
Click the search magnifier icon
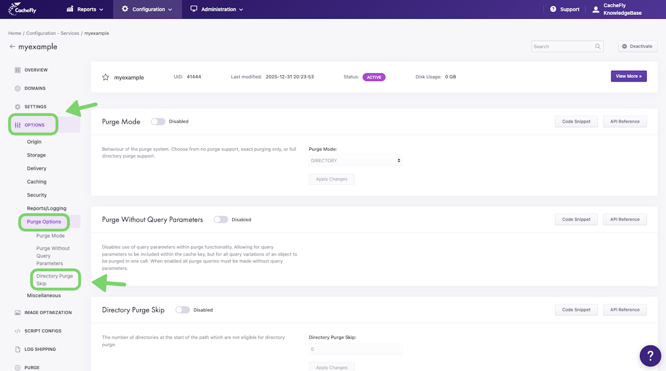pyautogui.click(x=598, y=46)
